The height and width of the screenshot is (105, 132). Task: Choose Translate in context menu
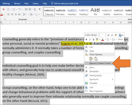click(x=99, y=83)
